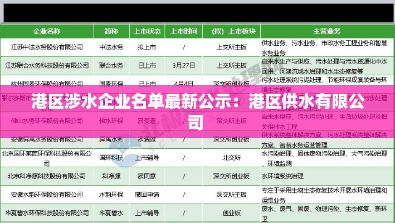This screenshot has width=395, height=223.
Task: Click 深交所主板 in the 水韵环保 row
Action: 232,195
